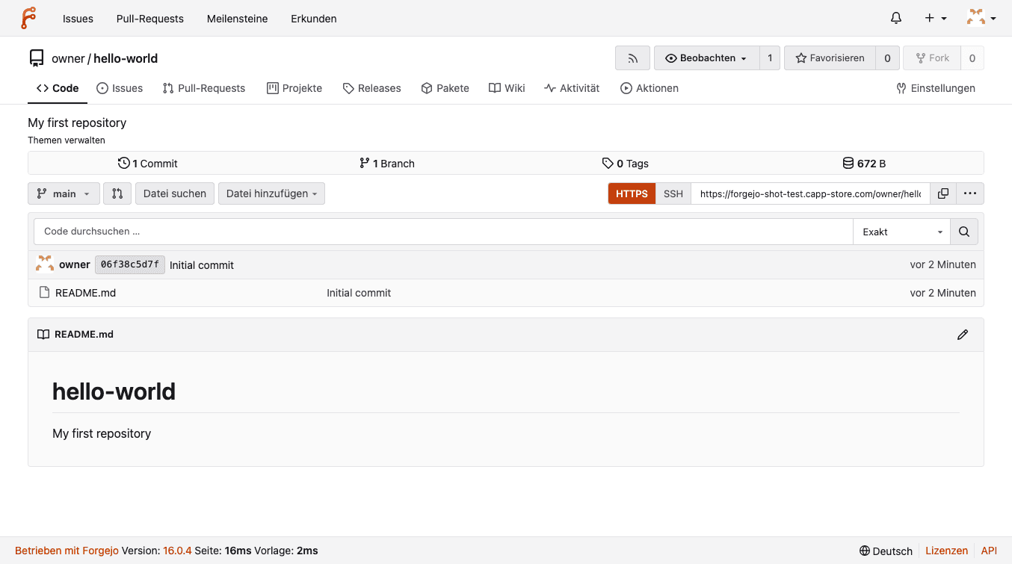Click the Beobachten watch button
Image resolution: width=1012 pixels, height=564 pixels.
coord(706,58)
